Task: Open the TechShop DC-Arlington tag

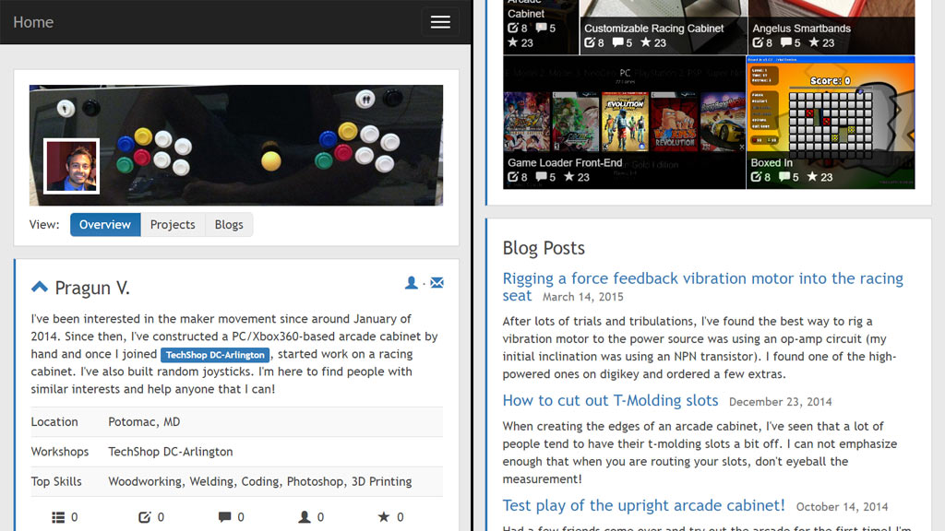Action: 215,355
